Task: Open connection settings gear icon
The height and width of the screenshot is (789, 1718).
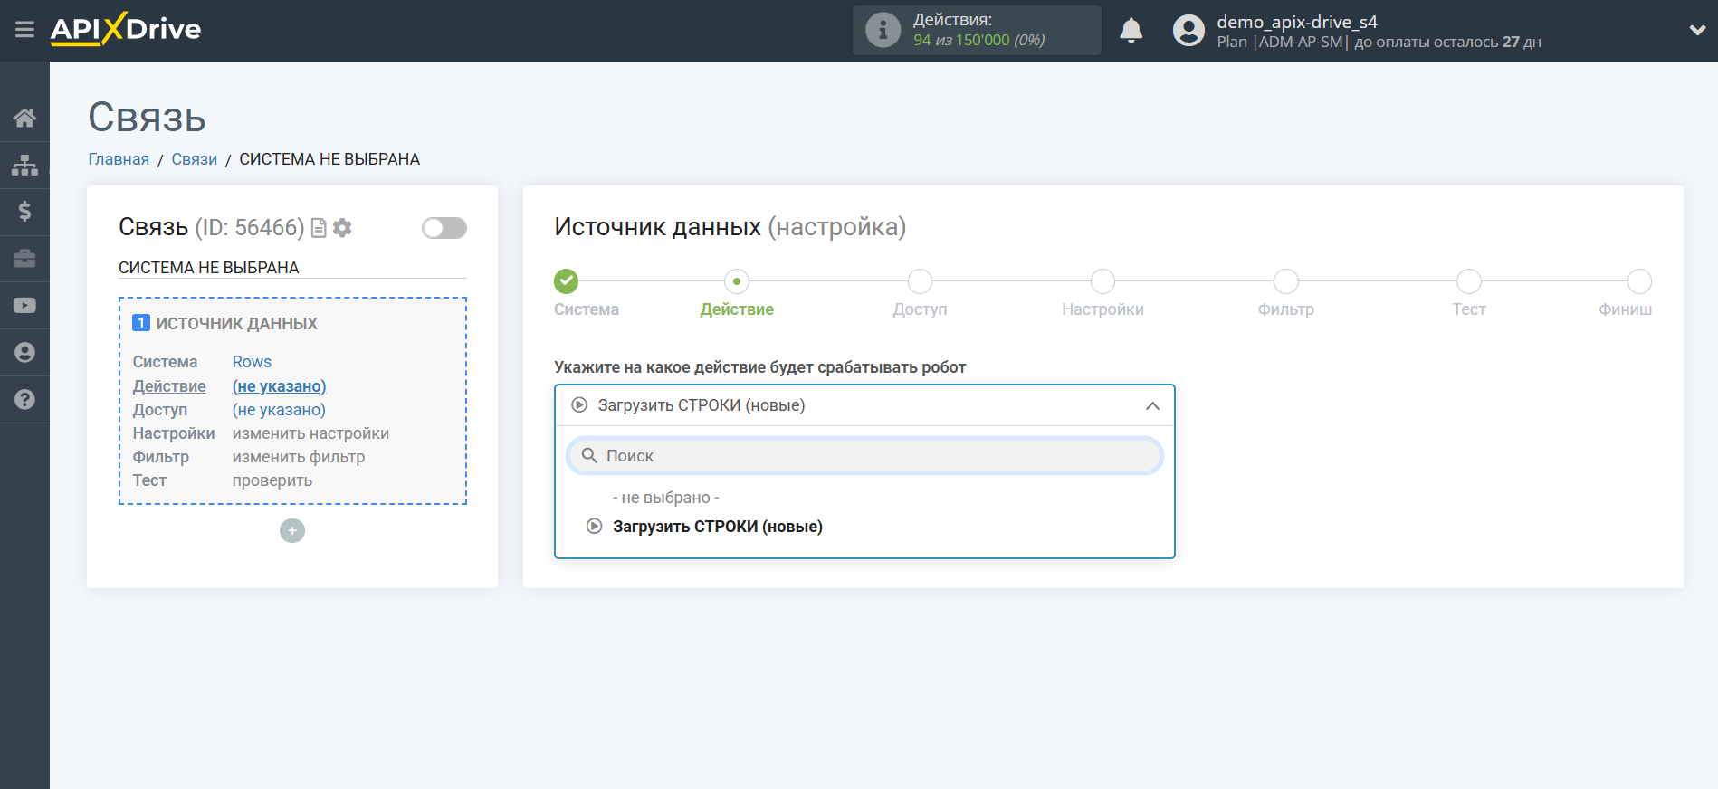Action: [342, 228]
